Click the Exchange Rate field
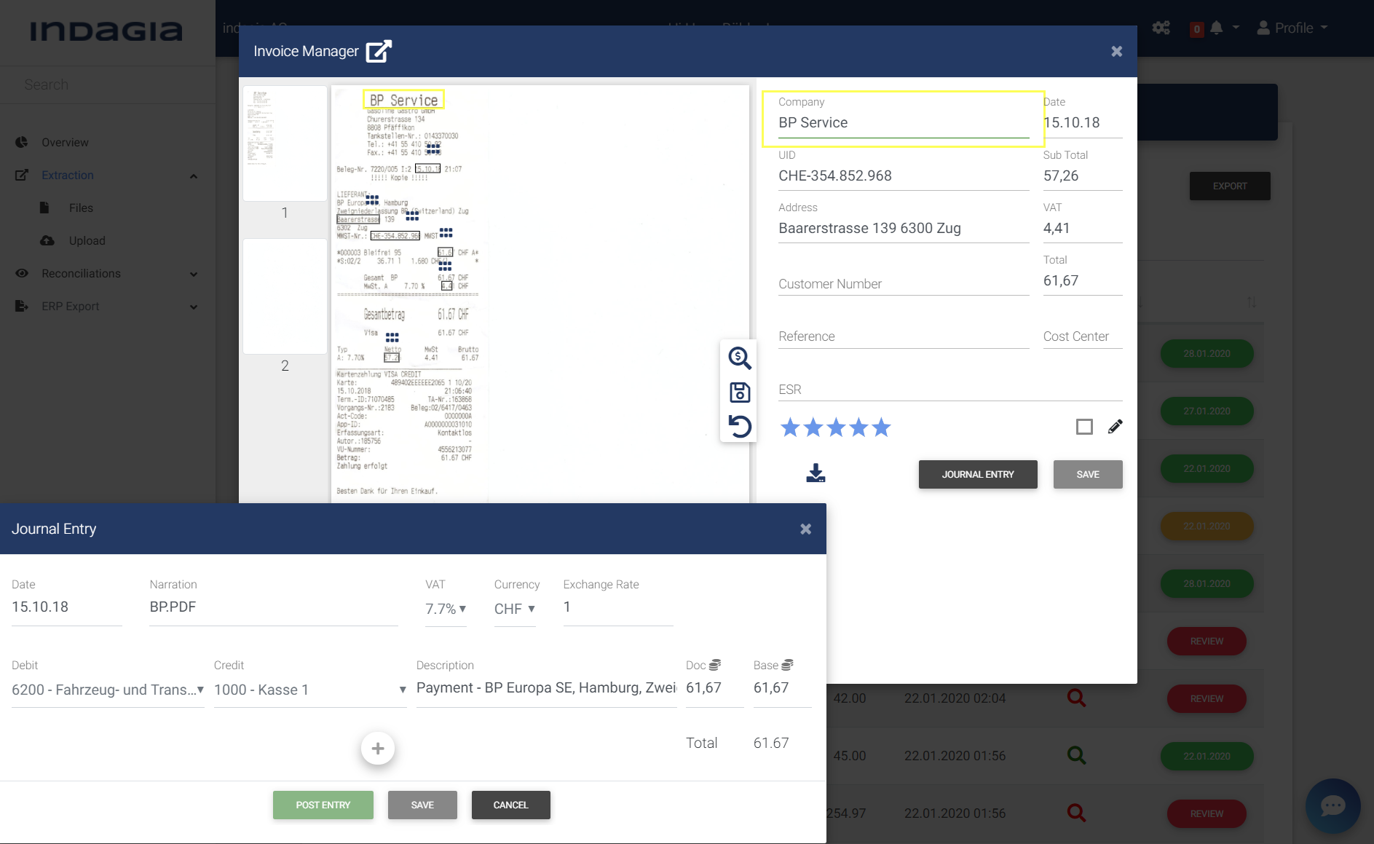This screenshot has height=844, width=1374. (x=618, y=607)
